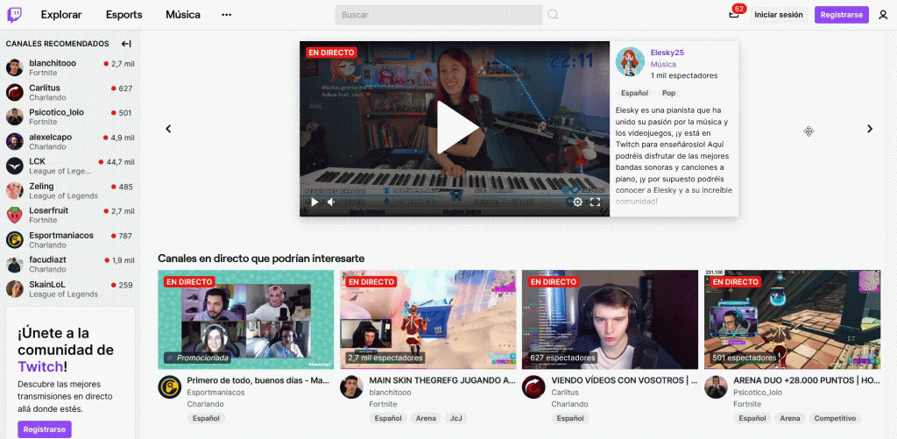The image size is (897, 439).
Task: Open the player settings gear
Action: click(578, 202)
